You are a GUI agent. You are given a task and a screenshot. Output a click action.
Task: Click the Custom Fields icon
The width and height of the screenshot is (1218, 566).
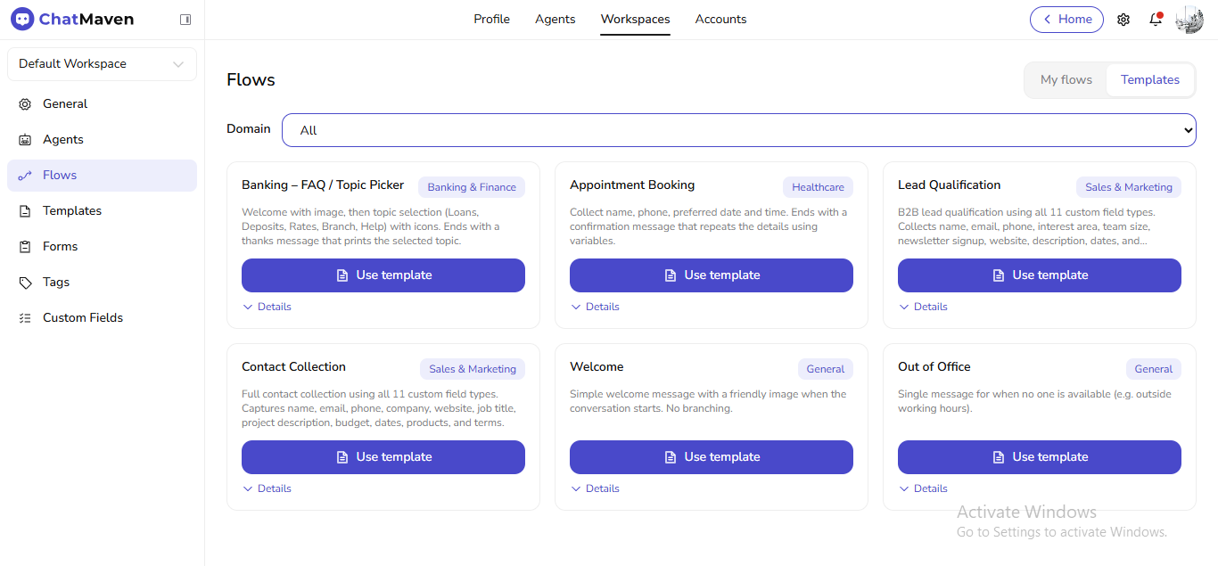click(26, 317)
